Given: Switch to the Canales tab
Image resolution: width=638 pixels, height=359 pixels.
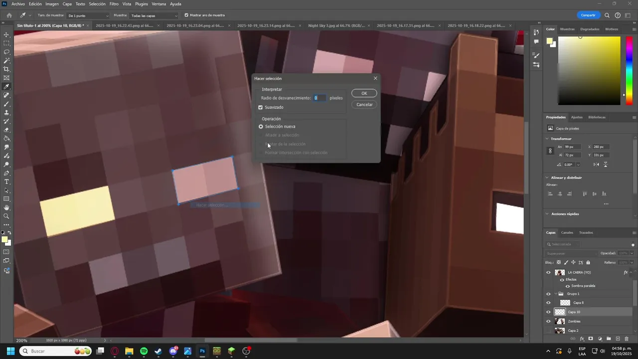Looking at the screenshot, I should point(567,232).
